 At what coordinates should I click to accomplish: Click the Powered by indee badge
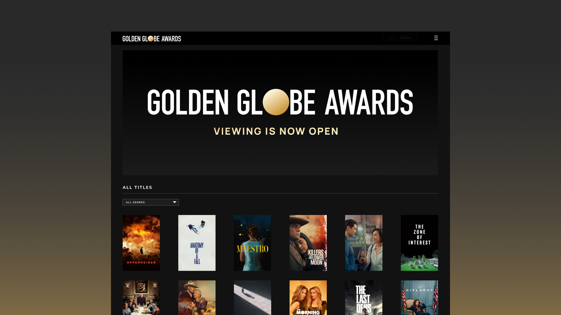(400, 38)
